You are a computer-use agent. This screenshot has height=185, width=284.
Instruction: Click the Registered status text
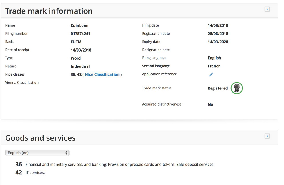[218, 88]
